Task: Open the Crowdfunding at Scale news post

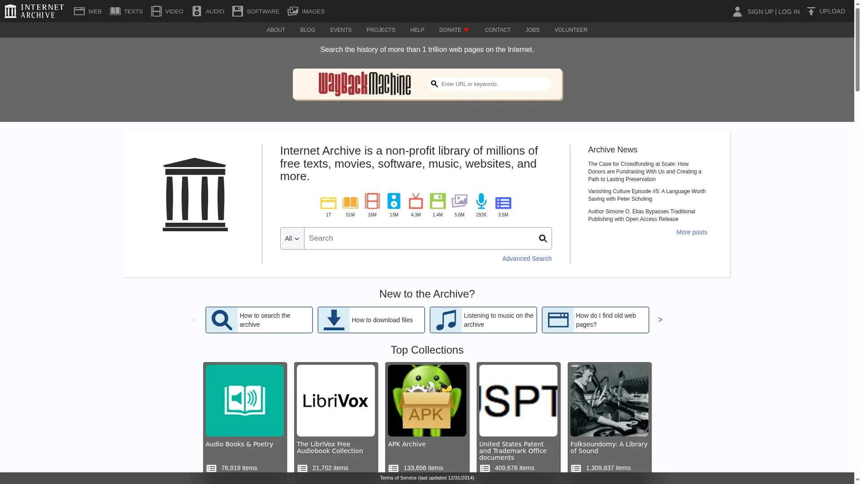Action: coord(645,172)
